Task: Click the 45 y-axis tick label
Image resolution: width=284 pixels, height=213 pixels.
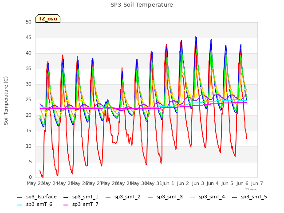Action: 28,37
